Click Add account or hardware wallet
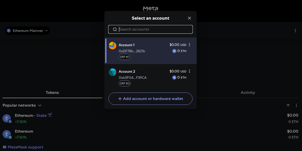Screen dimensions: 302x151 pyautogui.click(x=150, y=99)
